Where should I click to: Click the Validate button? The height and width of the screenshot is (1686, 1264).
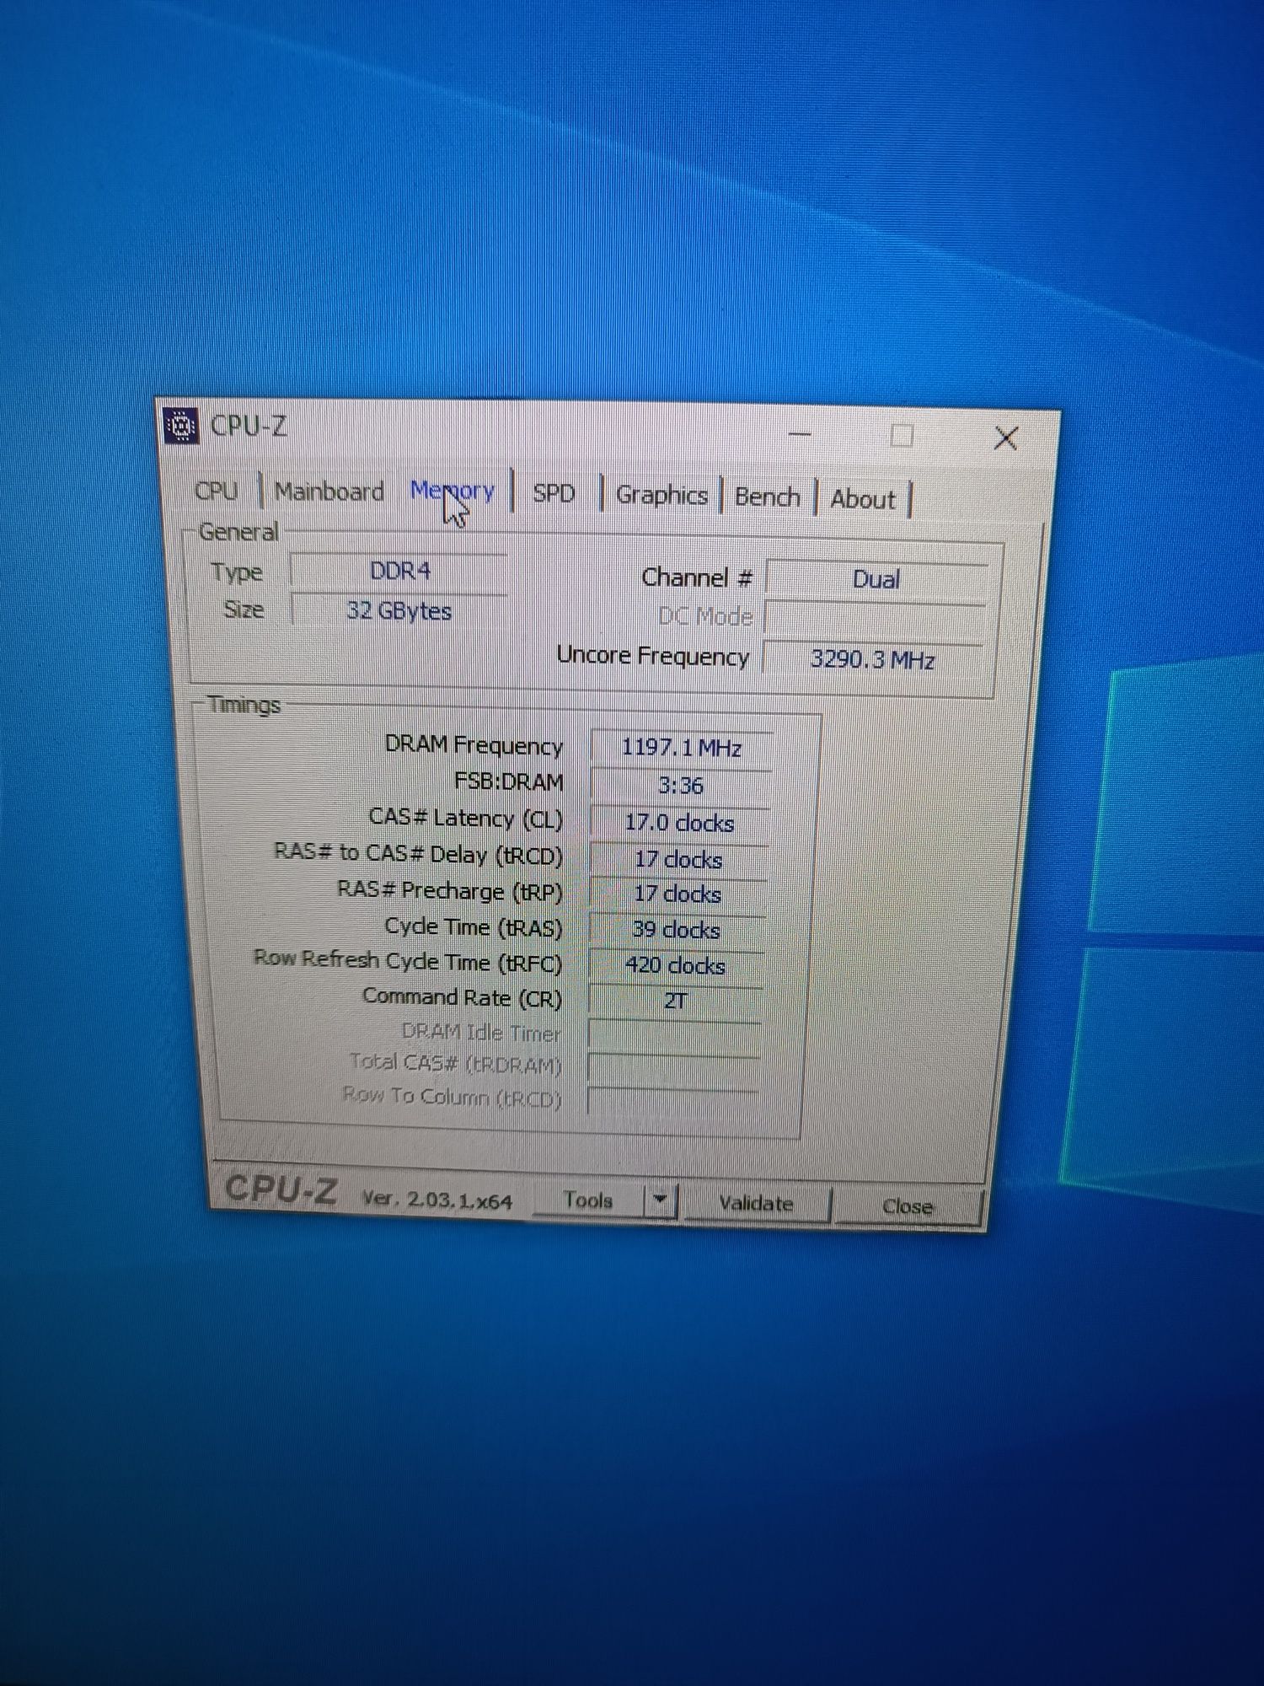pyautogui.click(x=756, y=1203)
